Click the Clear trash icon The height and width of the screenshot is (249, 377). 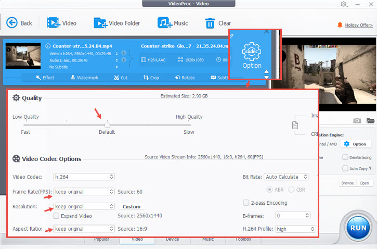pos(210,23)
